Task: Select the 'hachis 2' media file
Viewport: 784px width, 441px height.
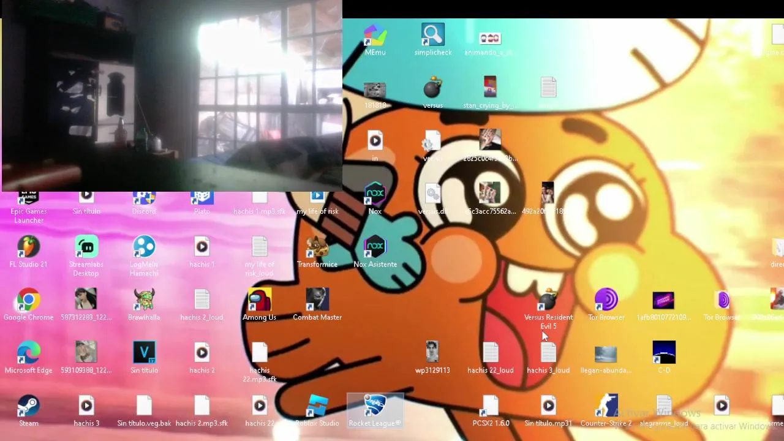Action: click(202, 358)
